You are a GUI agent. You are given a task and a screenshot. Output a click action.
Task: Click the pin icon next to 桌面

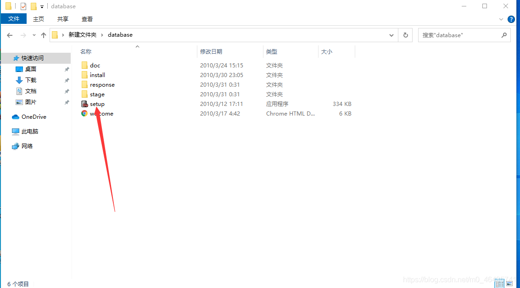coord(67,69)
